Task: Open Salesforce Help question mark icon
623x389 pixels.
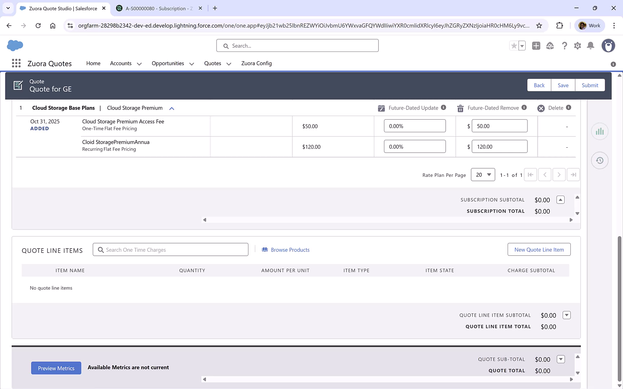Action: coord(565,46)
